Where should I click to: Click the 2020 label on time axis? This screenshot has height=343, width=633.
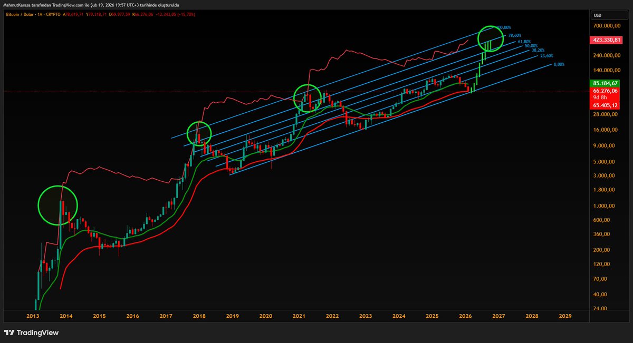[266, 316]
